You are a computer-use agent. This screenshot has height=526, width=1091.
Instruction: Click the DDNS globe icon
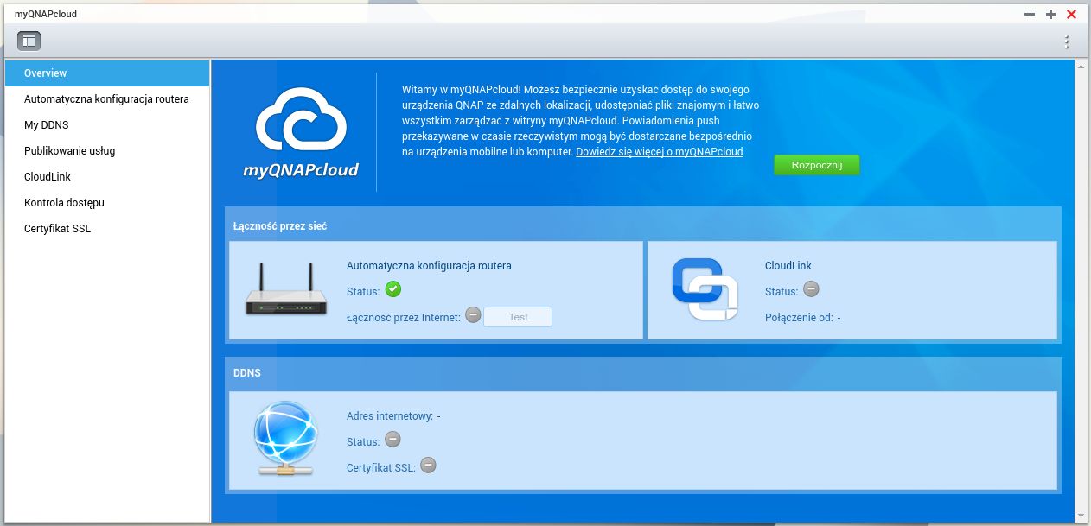pos(285,436)
